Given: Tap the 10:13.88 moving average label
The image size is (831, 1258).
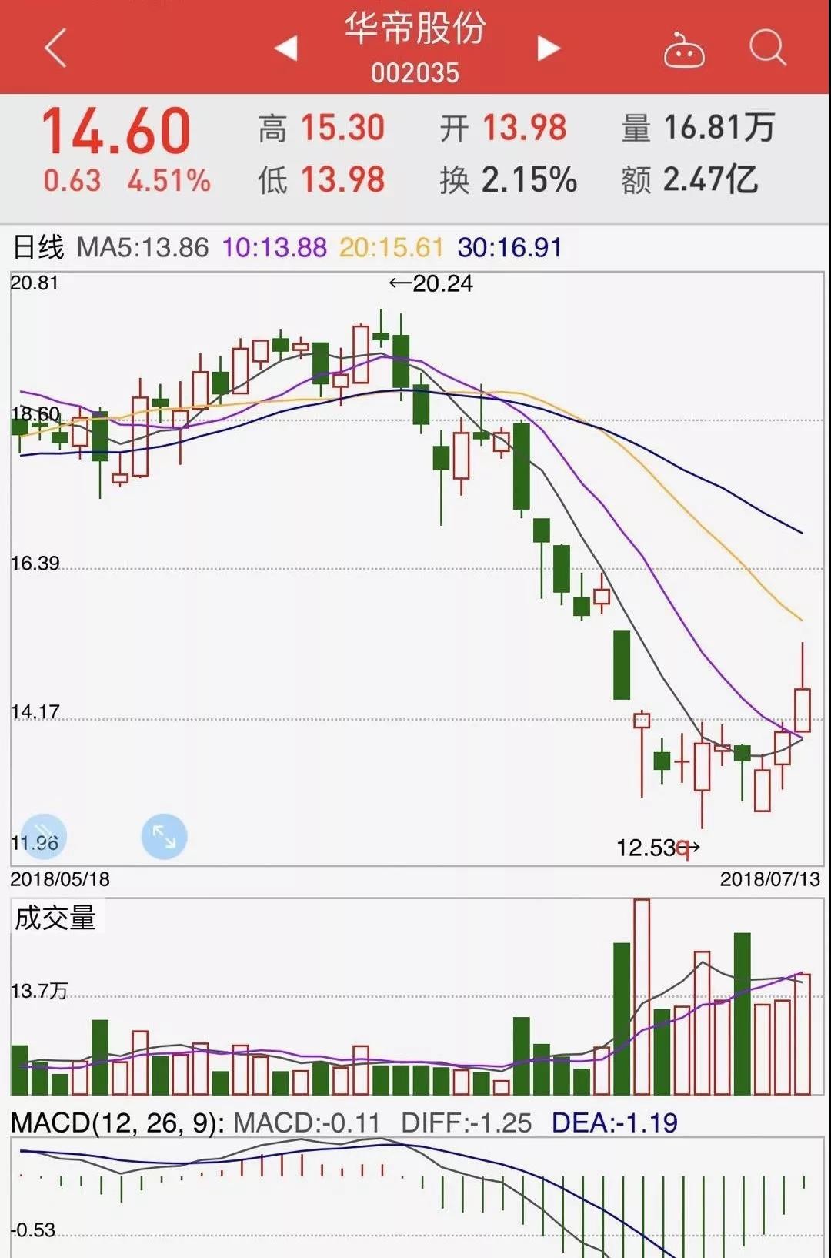Looking at the screenshot, I should click(275, 247).
